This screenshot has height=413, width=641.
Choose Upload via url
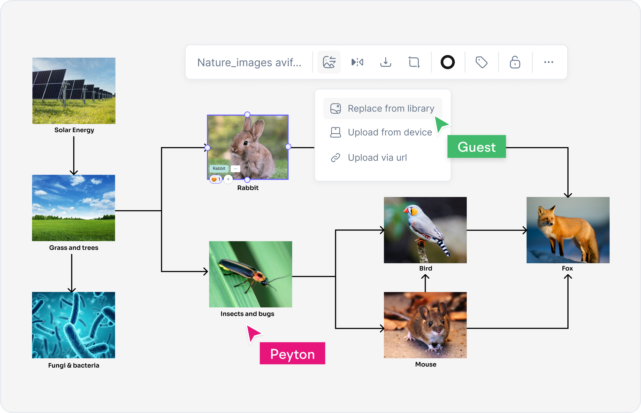click(377, 157)
